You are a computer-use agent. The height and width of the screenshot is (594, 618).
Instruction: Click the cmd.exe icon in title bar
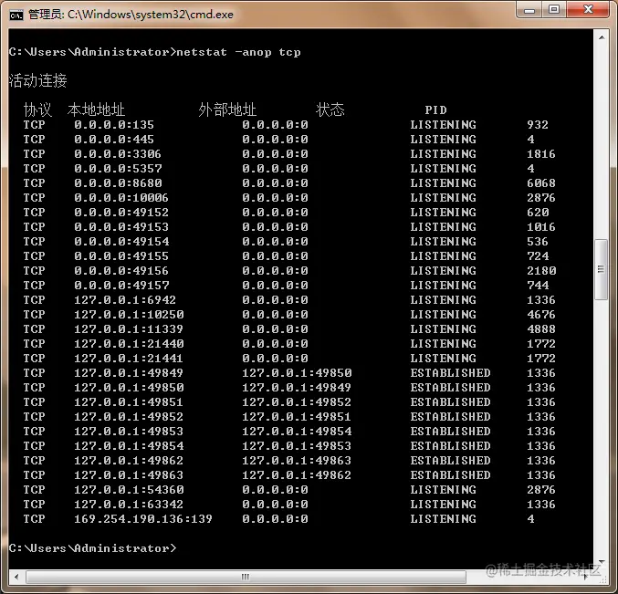pyautogui.click(x=16, y=15)
